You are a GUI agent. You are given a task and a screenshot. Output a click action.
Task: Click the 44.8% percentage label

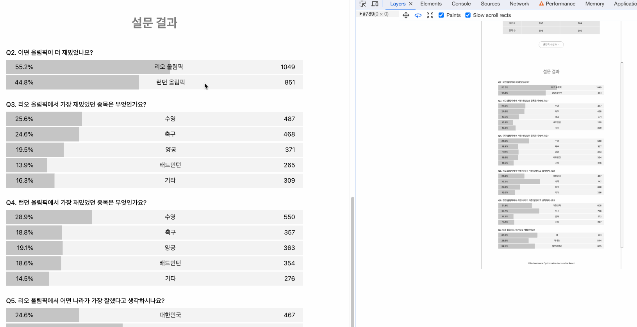point(24,82)
